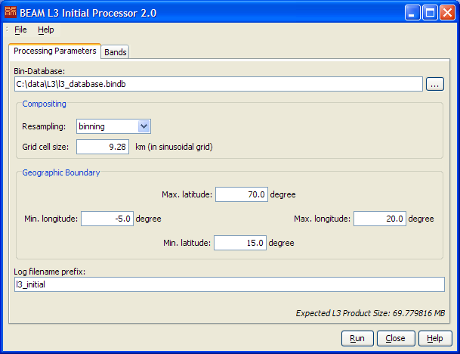The width and height of the screenshot is (460, 354).
Task: Open the File menu
Action: [20, 29]
